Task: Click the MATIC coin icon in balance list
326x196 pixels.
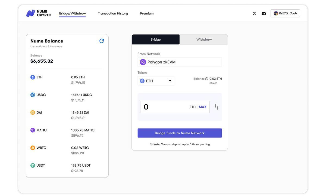Action: 33,130
